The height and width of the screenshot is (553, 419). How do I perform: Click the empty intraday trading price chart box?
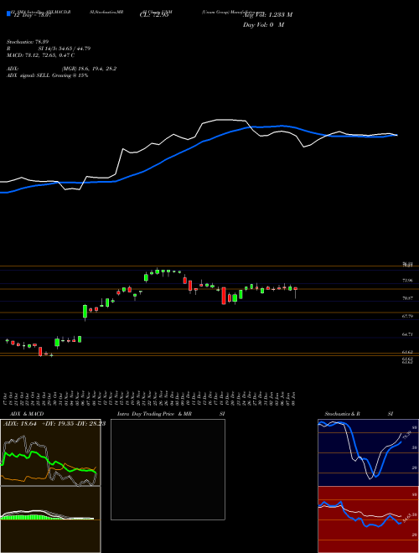168,469
